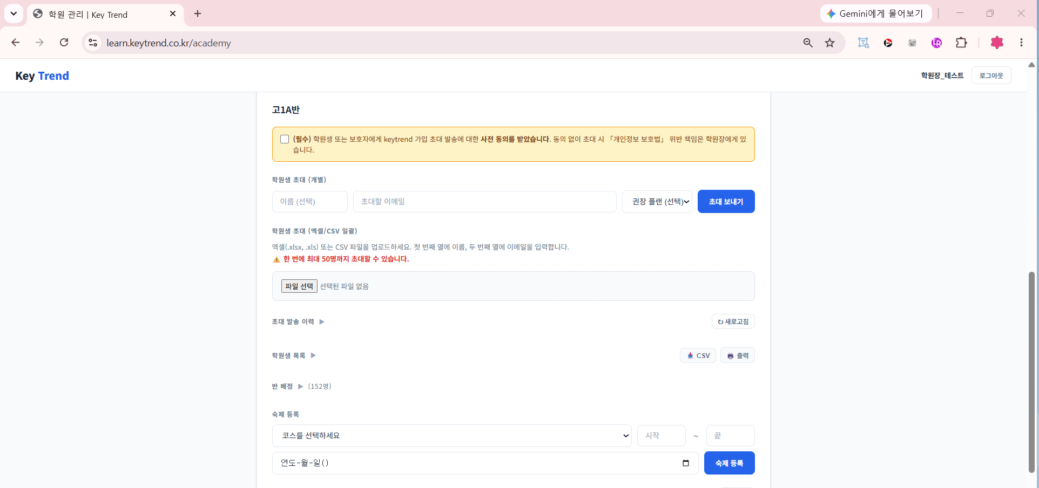The image size is (1039, 488).
Task: Open the calendar date picker icon
Action: coord(686,463)
